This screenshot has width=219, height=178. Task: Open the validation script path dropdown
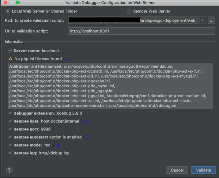click(x=202, y=21)
